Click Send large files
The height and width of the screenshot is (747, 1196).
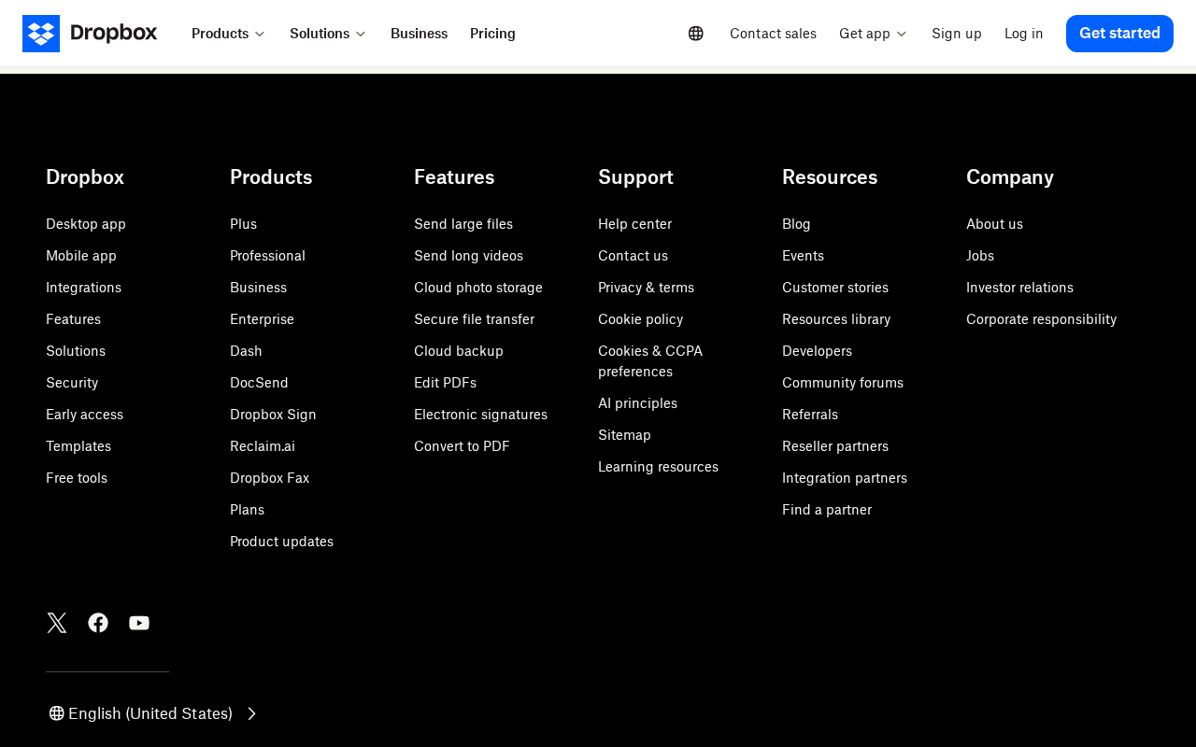463,224
